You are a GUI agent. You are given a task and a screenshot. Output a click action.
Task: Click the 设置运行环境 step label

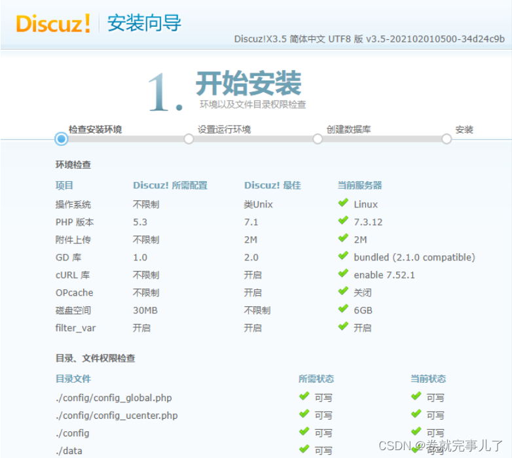224,130
